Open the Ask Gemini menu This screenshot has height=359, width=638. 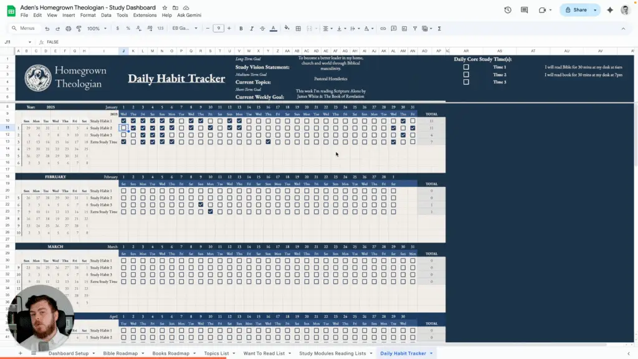[190, 15]
